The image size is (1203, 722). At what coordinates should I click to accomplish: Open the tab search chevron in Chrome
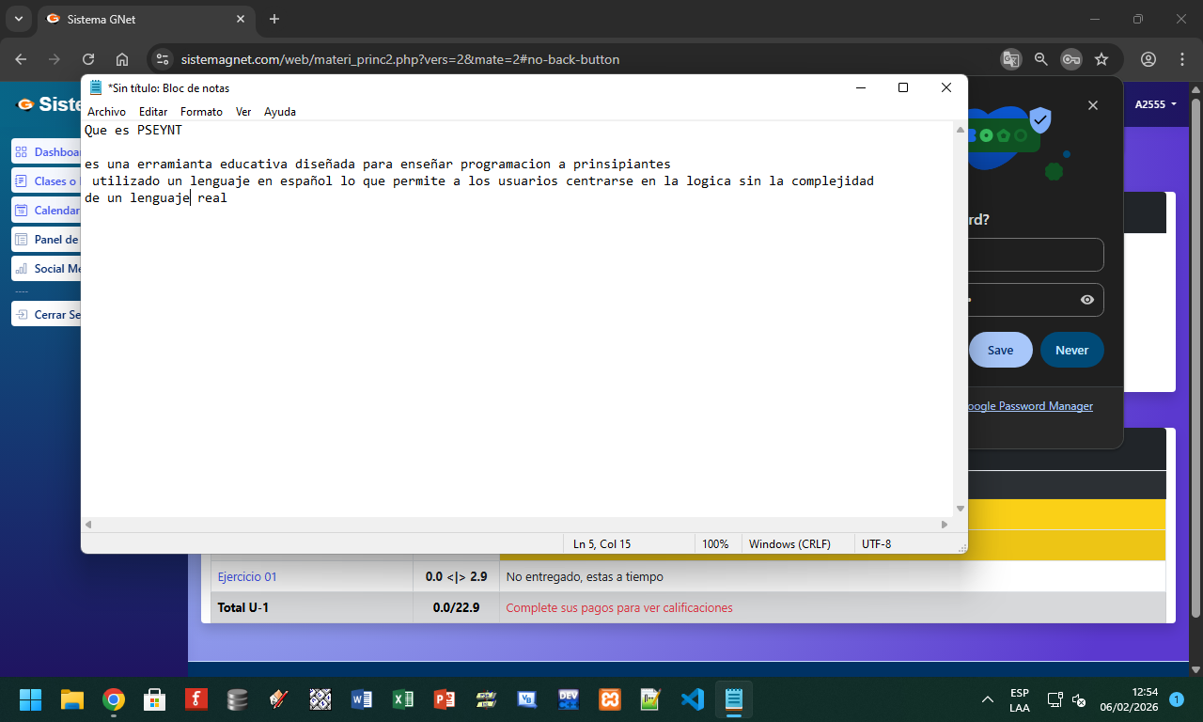18,19
